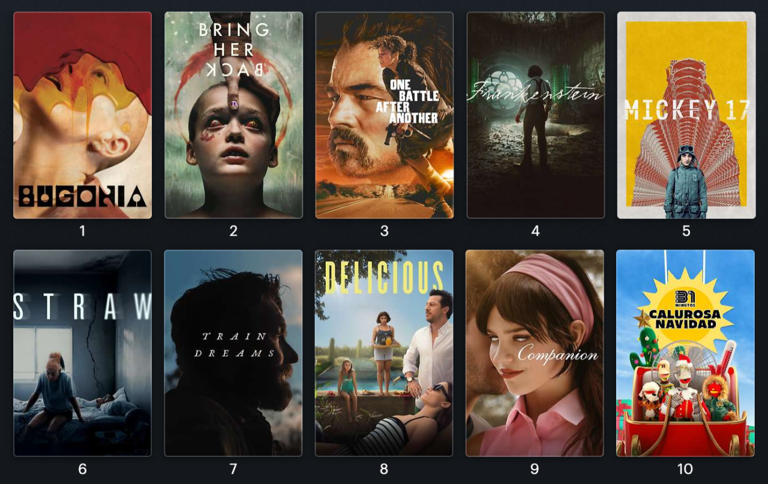Click the One Battle After Another poster
768x484 pixels.
(385, 115)
